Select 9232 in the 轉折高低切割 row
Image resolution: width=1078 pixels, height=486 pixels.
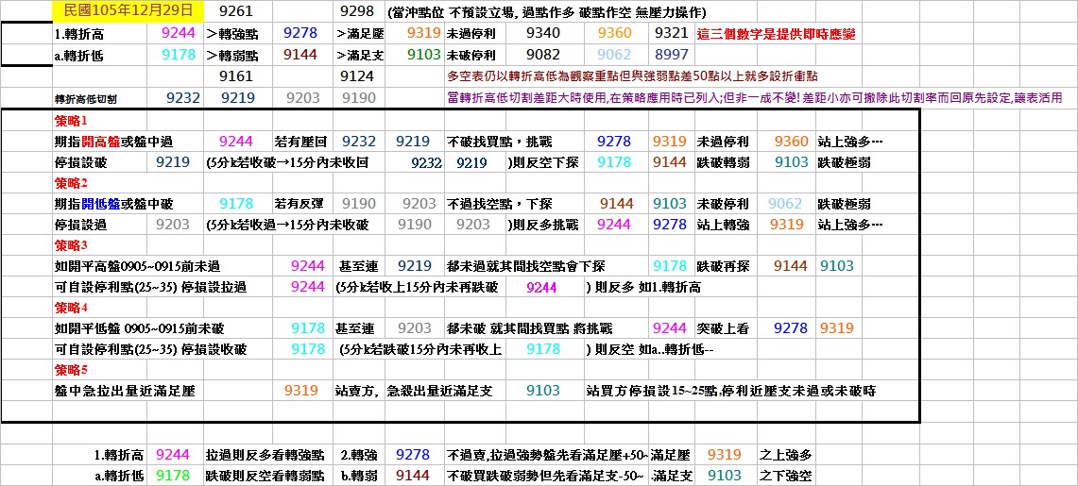tap(183, 98)
